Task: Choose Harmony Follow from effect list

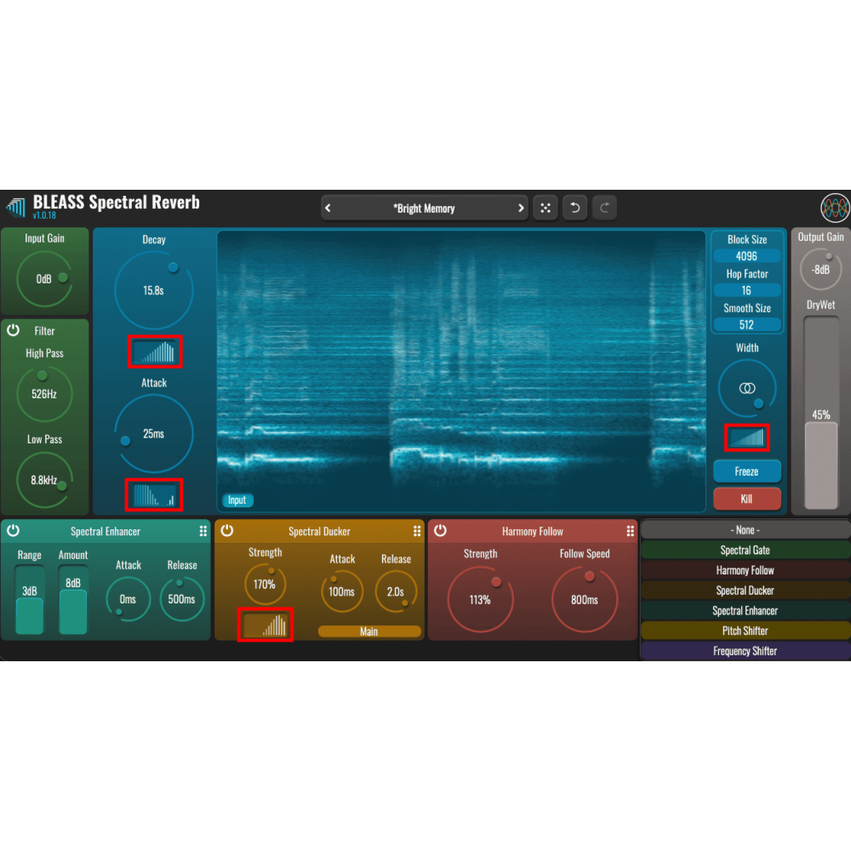Action: (745, 570)
